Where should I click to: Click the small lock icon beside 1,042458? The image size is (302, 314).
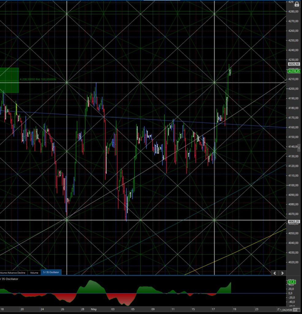tap(299, 310)
